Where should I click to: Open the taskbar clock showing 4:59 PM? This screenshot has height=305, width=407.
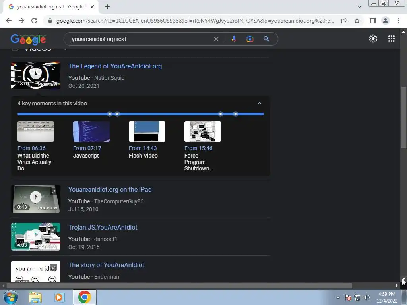click(x=387, y=297)
